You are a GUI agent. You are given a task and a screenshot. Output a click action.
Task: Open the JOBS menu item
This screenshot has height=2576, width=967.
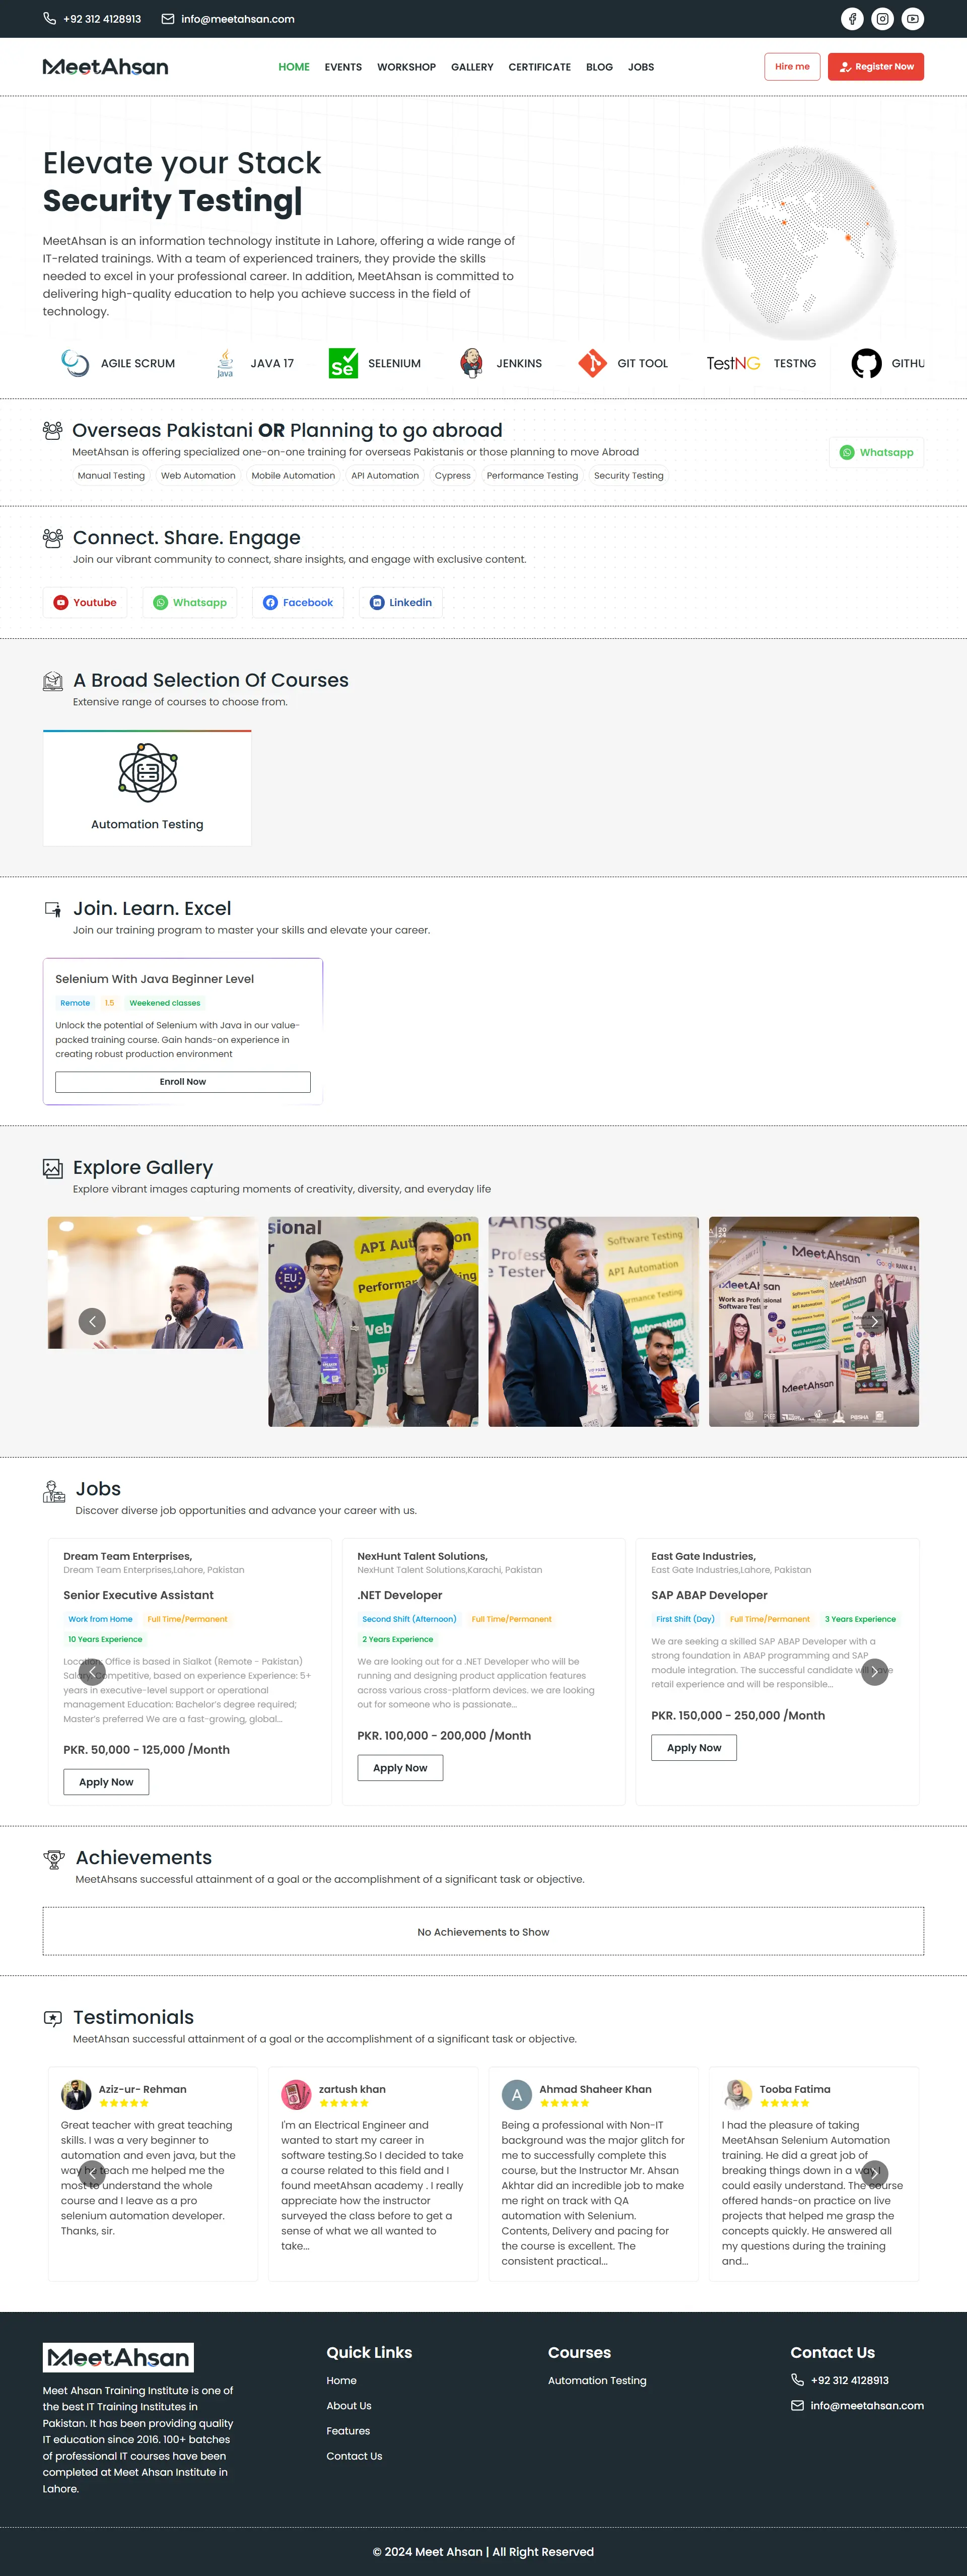click(x=641, y=67)
